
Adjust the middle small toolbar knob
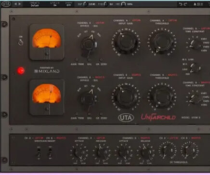(x=105, y=4)
